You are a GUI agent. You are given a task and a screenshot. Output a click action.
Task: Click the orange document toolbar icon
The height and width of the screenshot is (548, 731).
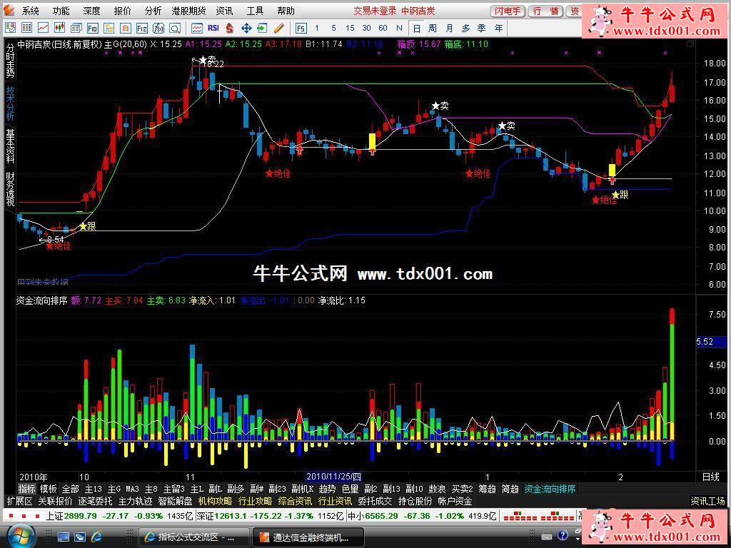126,29
